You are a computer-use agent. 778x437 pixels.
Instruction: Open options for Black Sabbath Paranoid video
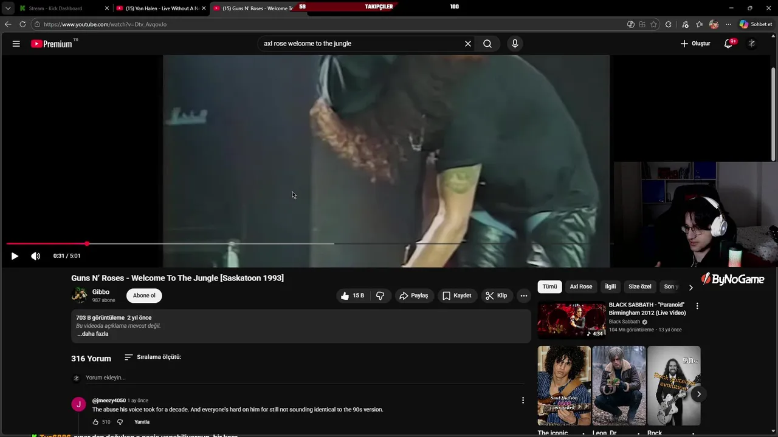click(x=697, y=307)
